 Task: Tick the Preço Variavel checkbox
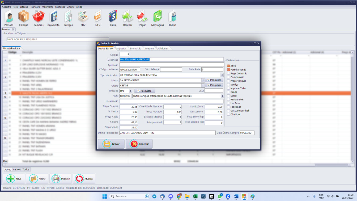click(x=228, y=81)
